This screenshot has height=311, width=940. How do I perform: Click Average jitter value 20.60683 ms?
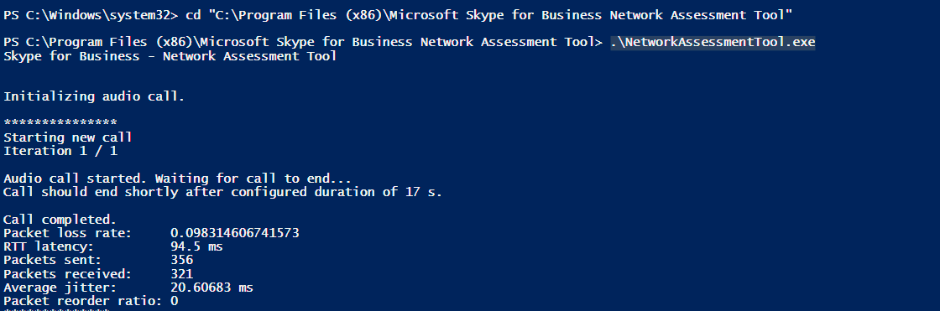[x=211, y=288]
